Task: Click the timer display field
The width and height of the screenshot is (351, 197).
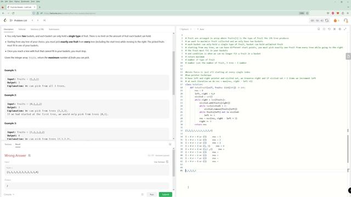Action: 317,20
